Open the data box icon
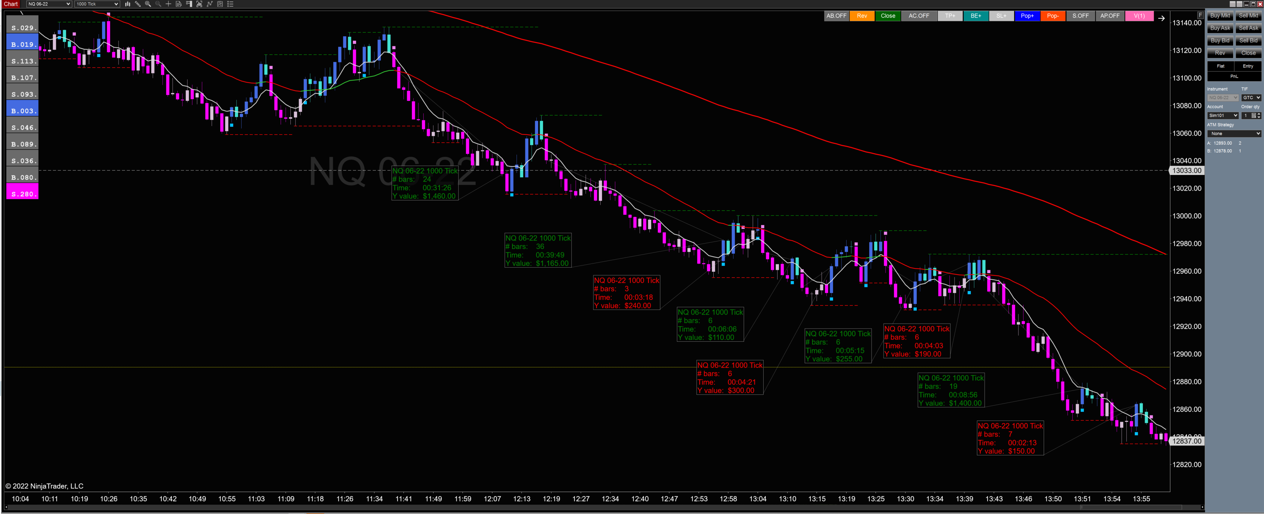1264x514 pixels. point(179,4)
